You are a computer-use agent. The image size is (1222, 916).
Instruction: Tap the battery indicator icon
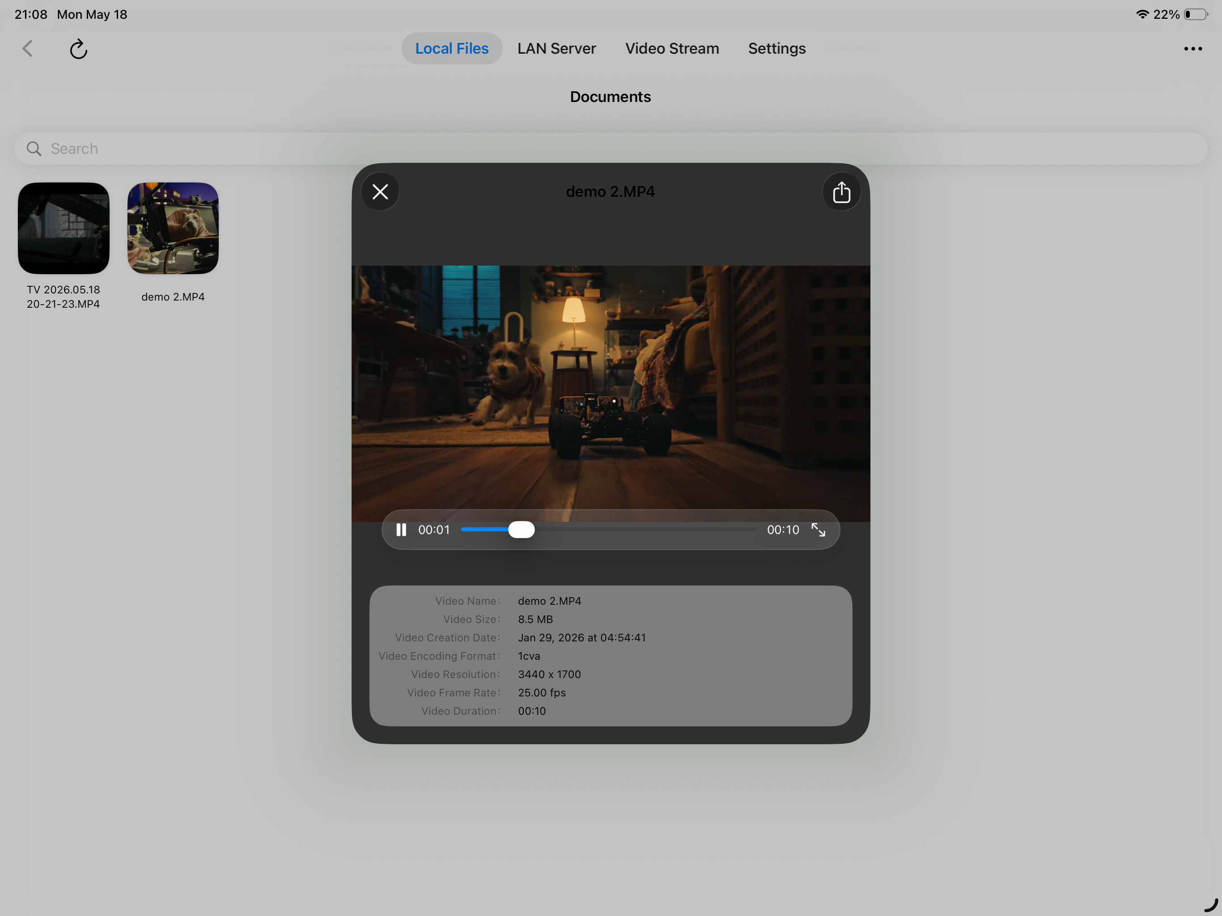click(x=1196, y=14)
